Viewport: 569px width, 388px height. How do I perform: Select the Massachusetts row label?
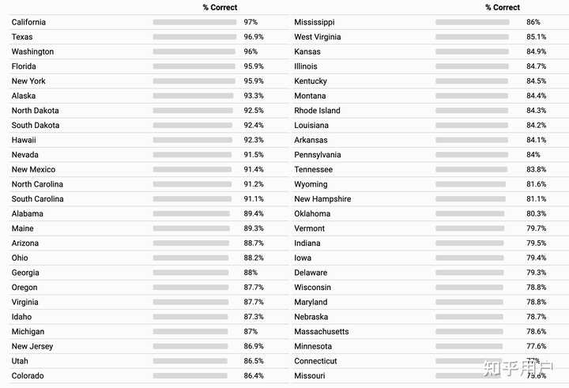(322, 332)
